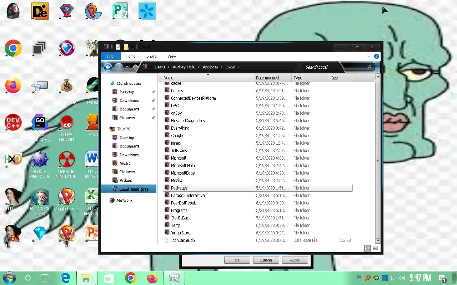
Task: Open the Home ribbon tab
Action: click(130, 56)
